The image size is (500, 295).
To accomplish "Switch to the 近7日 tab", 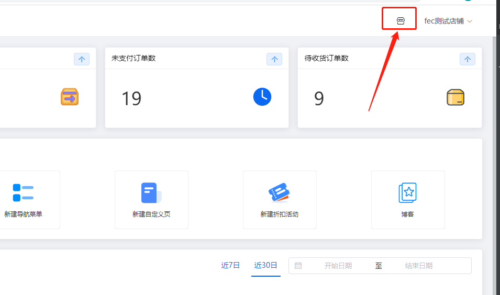I will click(x=230, y=265).
